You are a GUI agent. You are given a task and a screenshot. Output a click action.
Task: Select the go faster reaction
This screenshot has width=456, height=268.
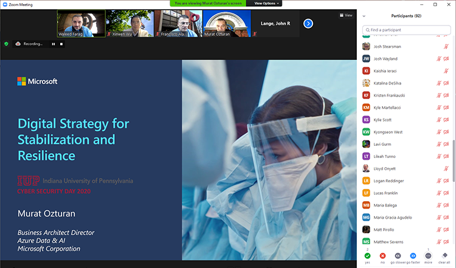click(413, 256)
